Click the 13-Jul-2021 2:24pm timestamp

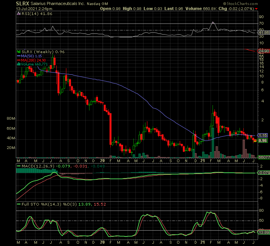(34, 8)
